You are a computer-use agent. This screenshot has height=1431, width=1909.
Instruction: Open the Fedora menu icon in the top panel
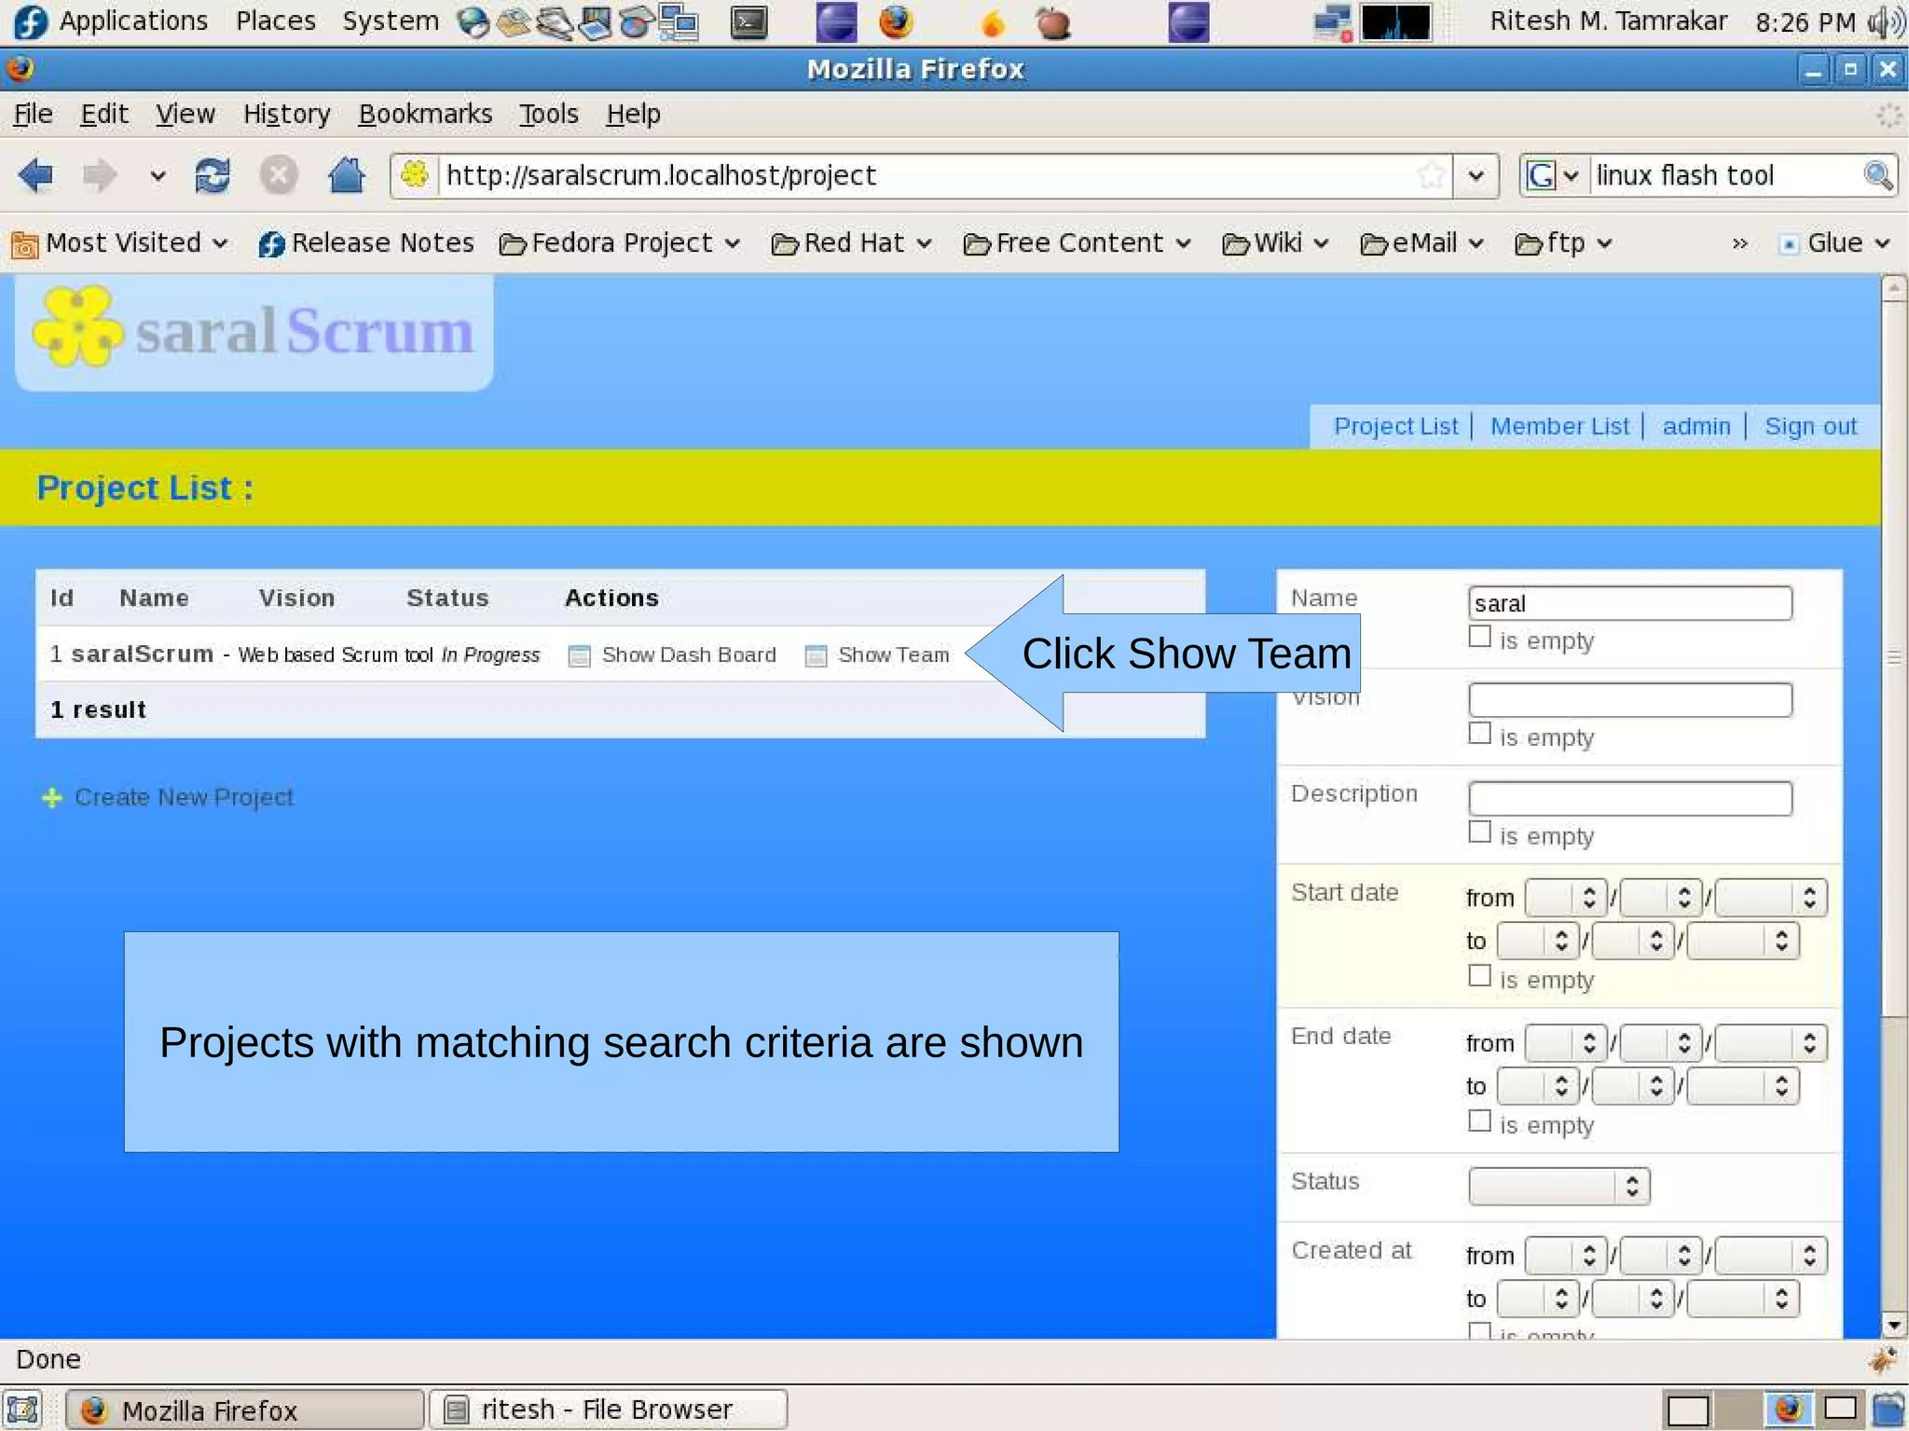tap(30, 21)
